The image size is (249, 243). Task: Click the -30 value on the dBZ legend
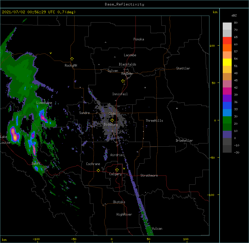[x=237, y=152]
